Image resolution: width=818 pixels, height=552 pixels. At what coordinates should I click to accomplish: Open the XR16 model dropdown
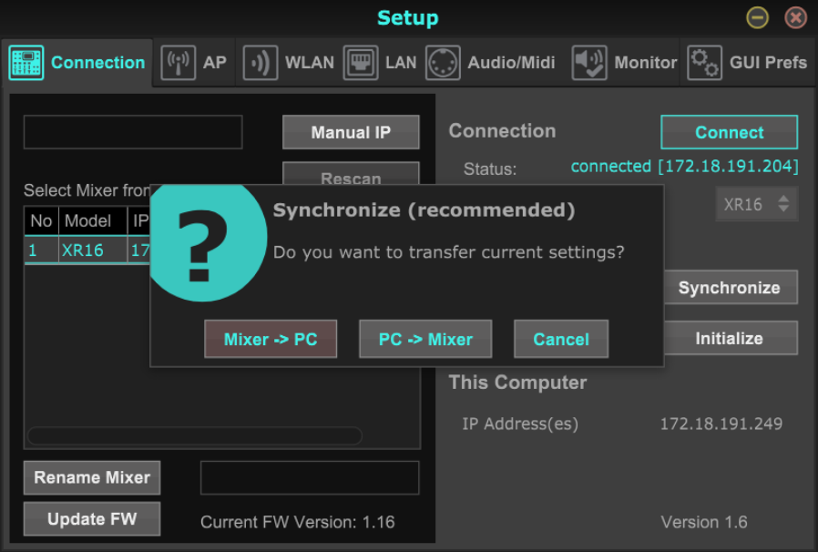pyautogui.click(x=756, y=204)
